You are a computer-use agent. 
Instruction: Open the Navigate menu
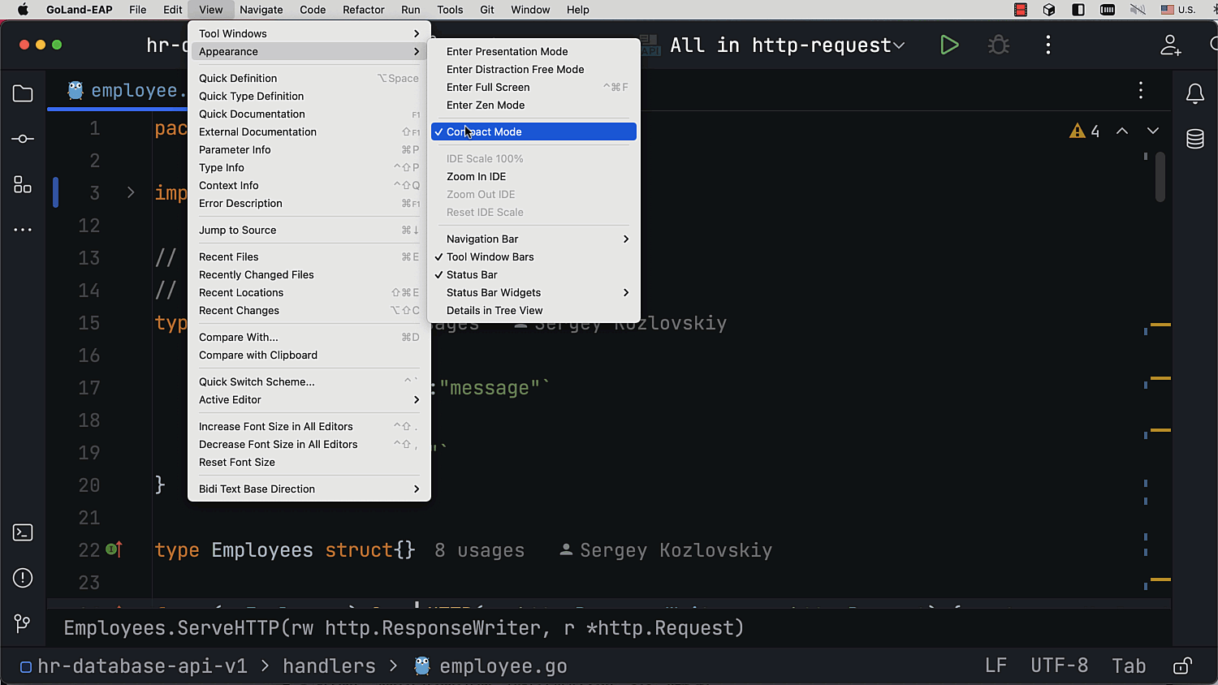click(x=261, y=10)
